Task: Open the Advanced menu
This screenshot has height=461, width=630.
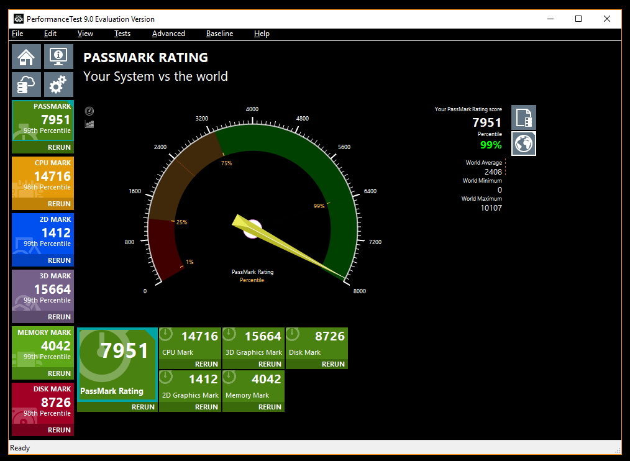Action: pyautogui.click(x=168, y=34)
